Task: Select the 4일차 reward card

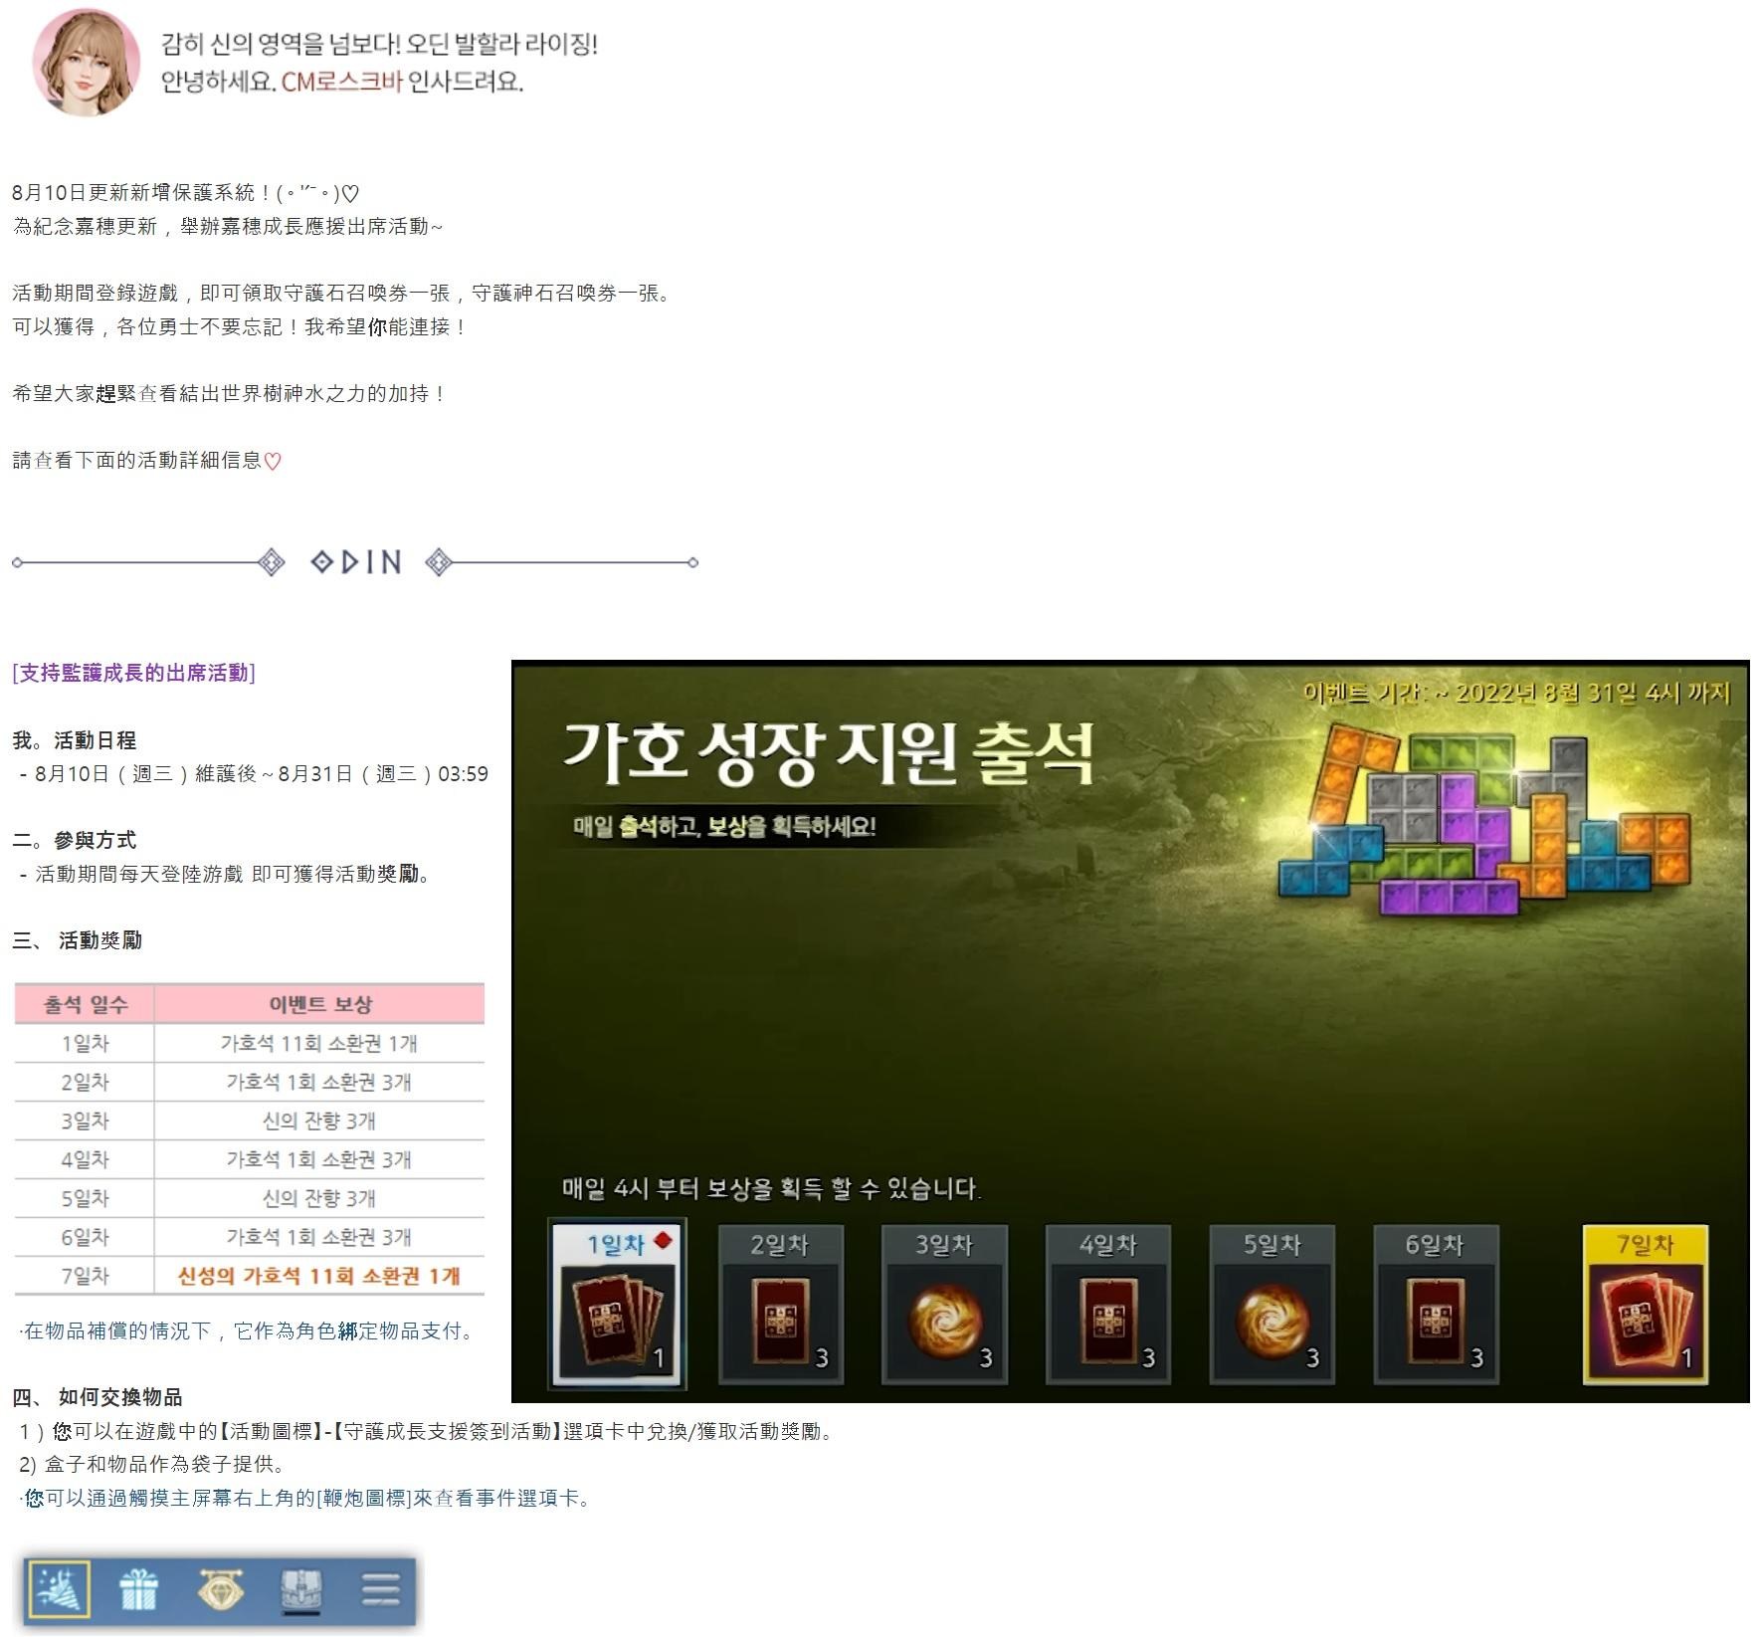Action: point(1107,1305)
